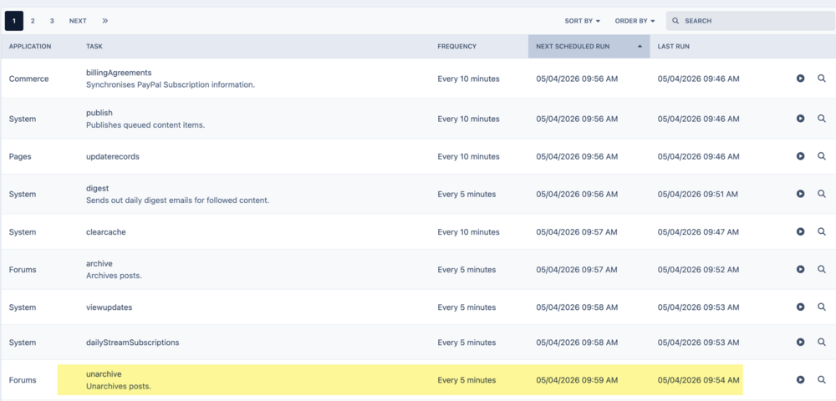Viewport: 836px width, 401px height.
Task: Run the publish task now
Action: click(800, 119)
